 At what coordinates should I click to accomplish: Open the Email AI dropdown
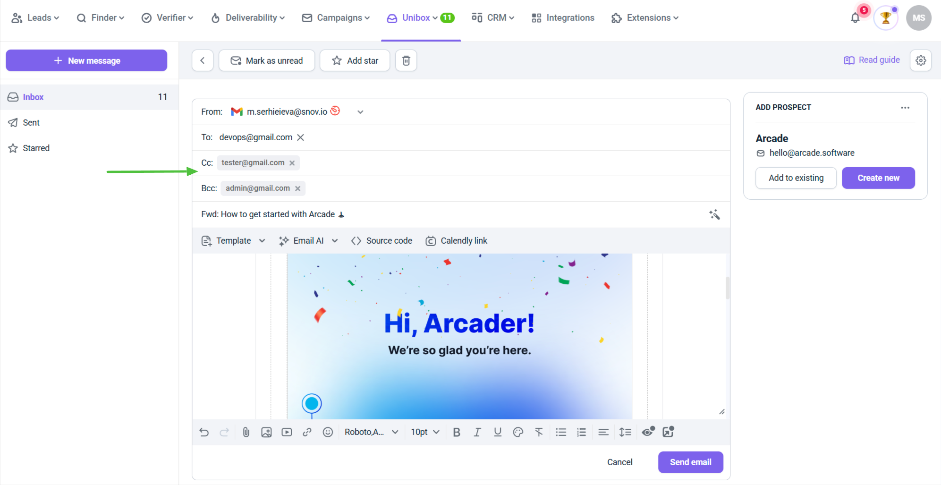308,241
